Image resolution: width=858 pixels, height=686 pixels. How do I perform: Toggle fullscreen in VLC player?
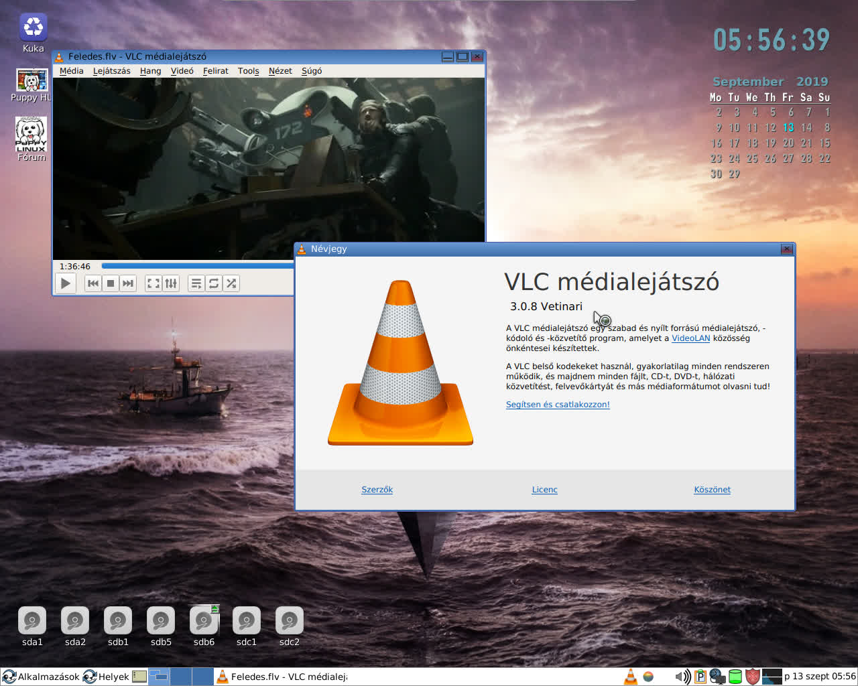[154, 283]
